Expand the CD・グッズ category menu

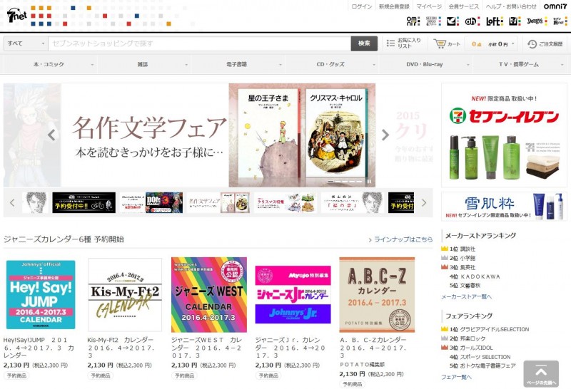[332, 64]
